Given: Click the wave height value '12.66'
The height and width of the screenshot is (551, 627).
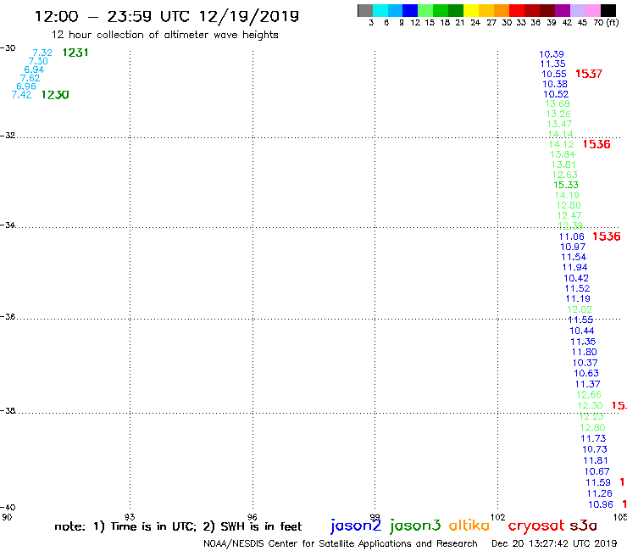Looking at the screenshot, I should (x=589, y=395).
